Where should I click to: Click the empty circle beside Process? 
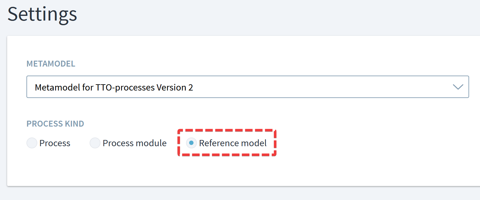pos(32,143)
